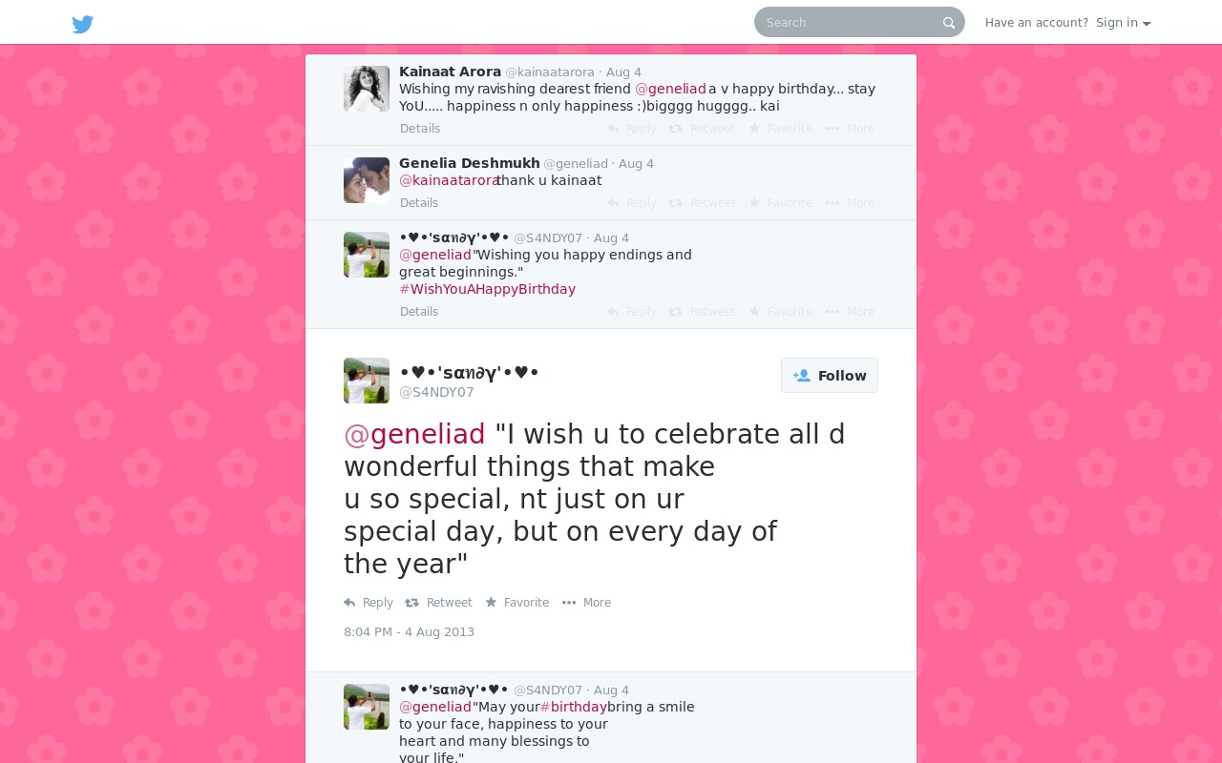The image size is (1222, 763).
Task: Favorite the main tweet with star icon
Action: [516, 603]
